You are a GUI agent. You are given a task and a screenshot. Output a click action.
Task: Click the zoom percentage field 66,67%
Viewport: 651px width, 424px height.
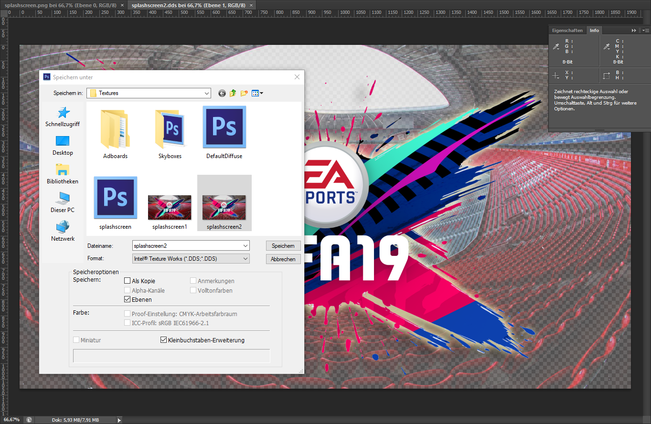(x=11, y=420)
